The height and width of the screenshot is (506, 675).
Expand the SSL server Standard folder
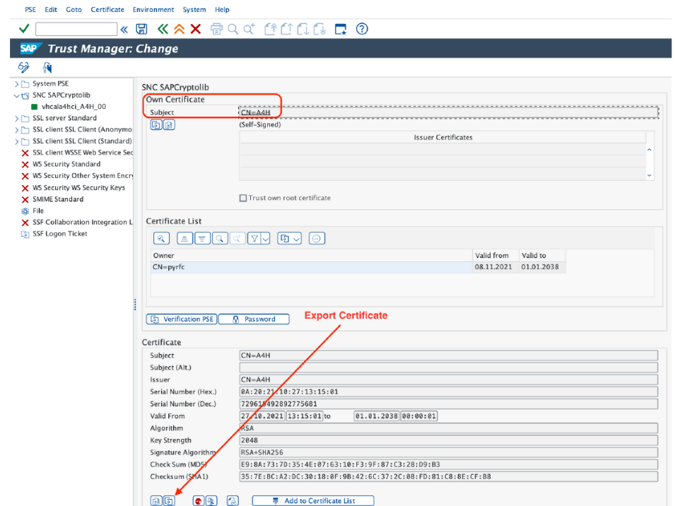pos(17,119)
